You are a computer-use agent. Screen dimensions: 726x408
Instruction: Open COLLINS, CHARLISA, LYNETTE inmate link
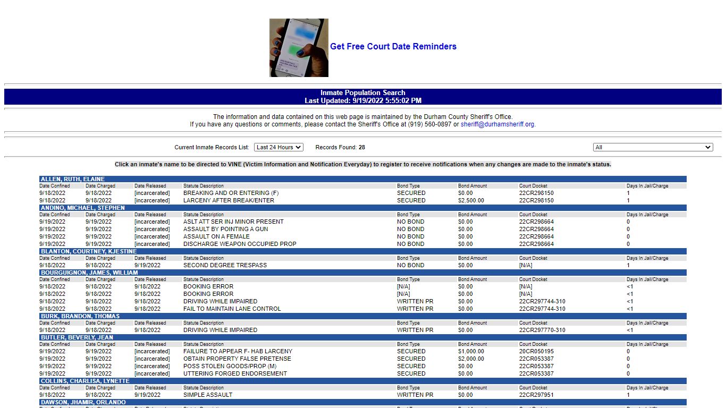pos(85,381)
